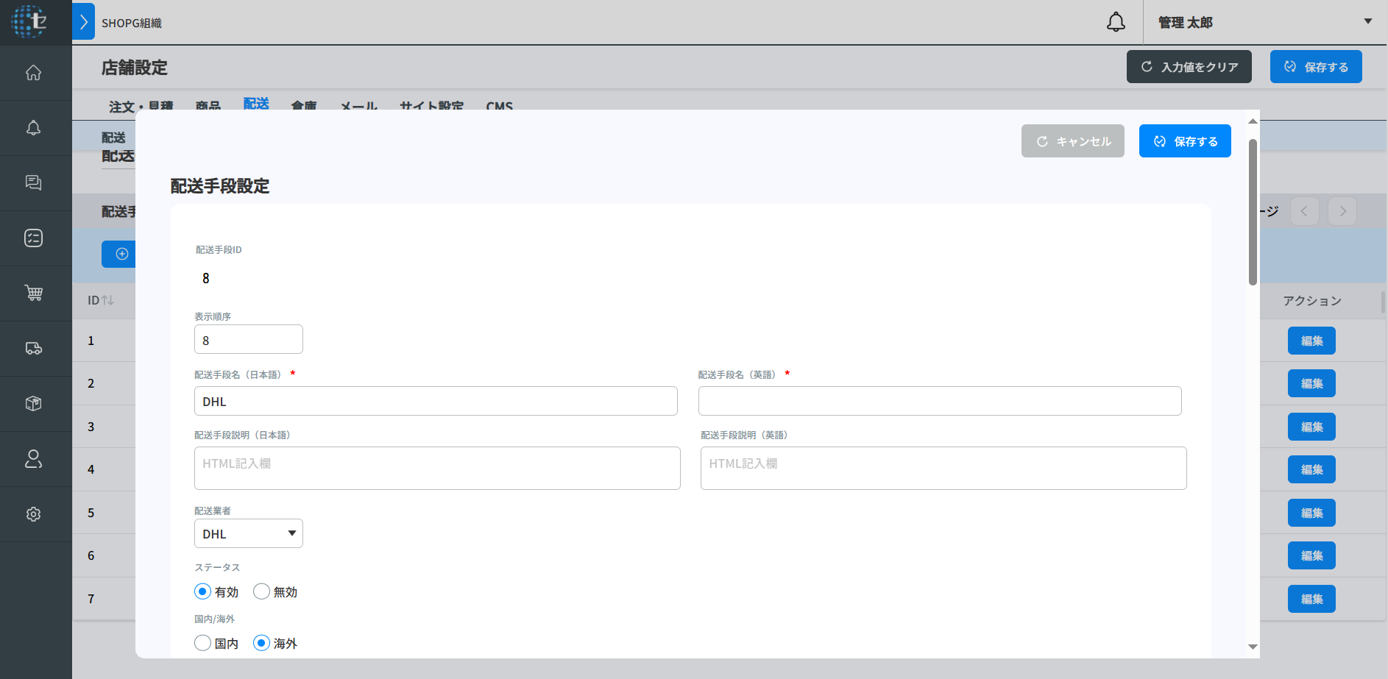Switch to the 注文・見積 tab
Image resolution: width=1388 pixels, height=679 pixels.
pyautogui.click(x=141, y=106)
